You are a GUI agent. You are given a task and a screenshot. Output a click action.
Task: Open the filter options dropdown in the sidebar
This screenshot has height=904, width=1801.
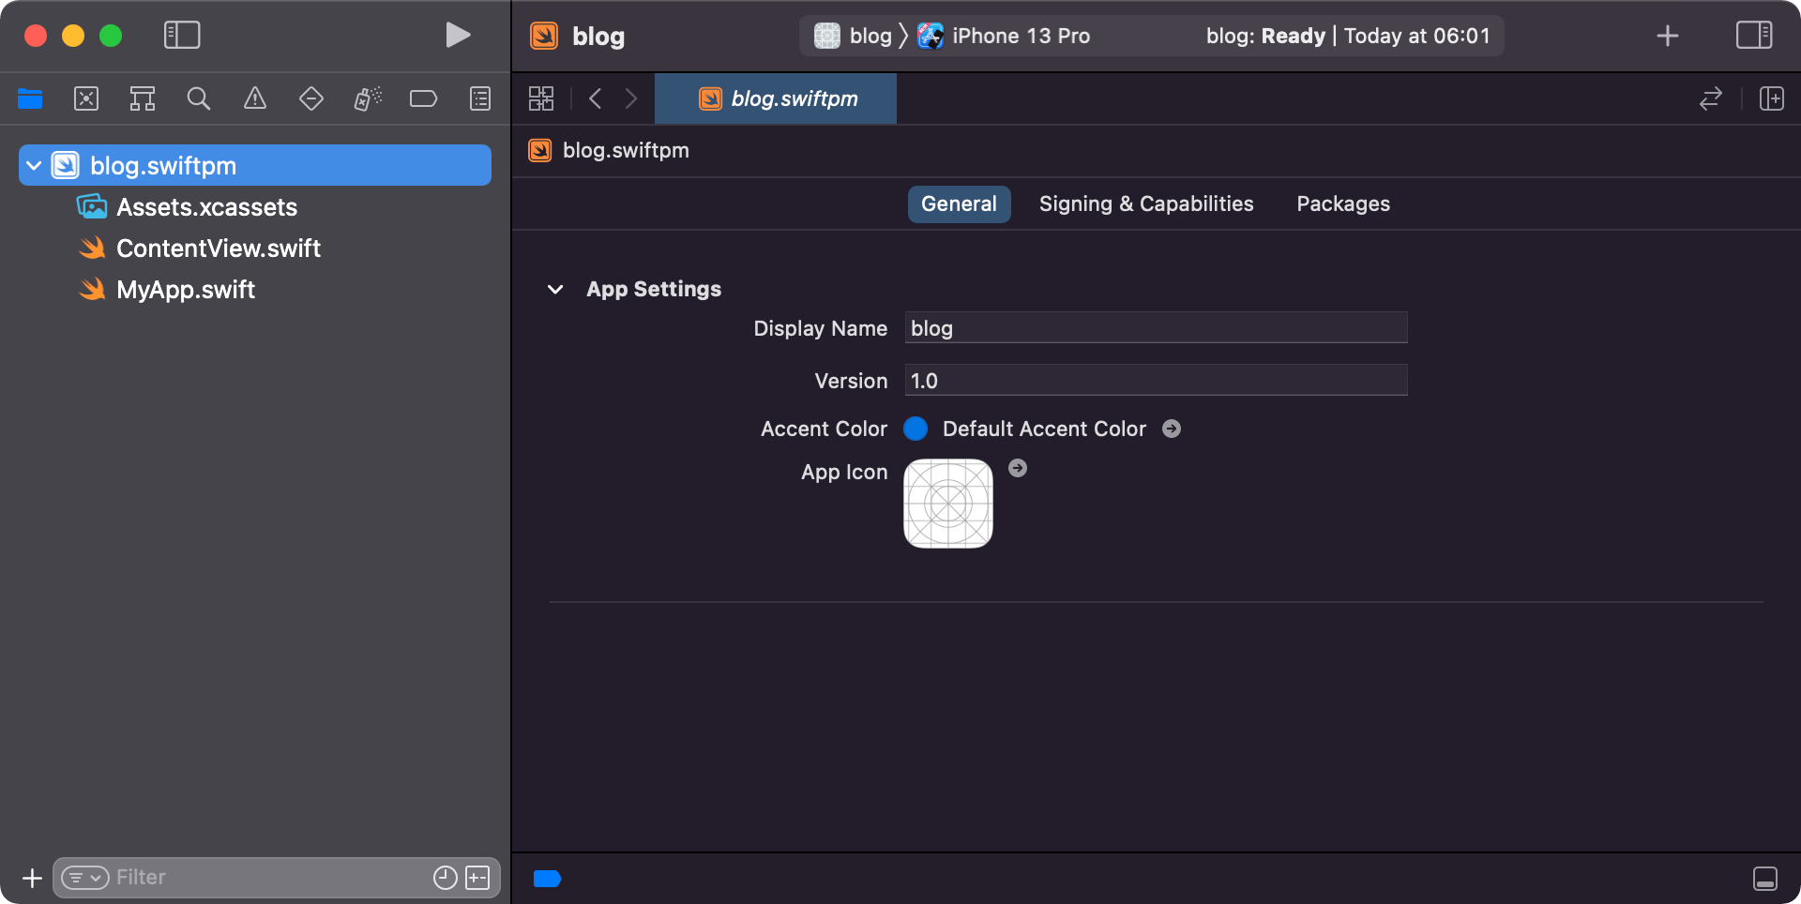pyautogui.click(x=85, y=878)
